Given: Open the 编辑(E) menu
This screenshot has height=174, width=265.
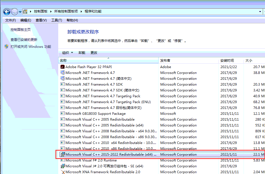Looking at the screenshot, I should [26, 20].
